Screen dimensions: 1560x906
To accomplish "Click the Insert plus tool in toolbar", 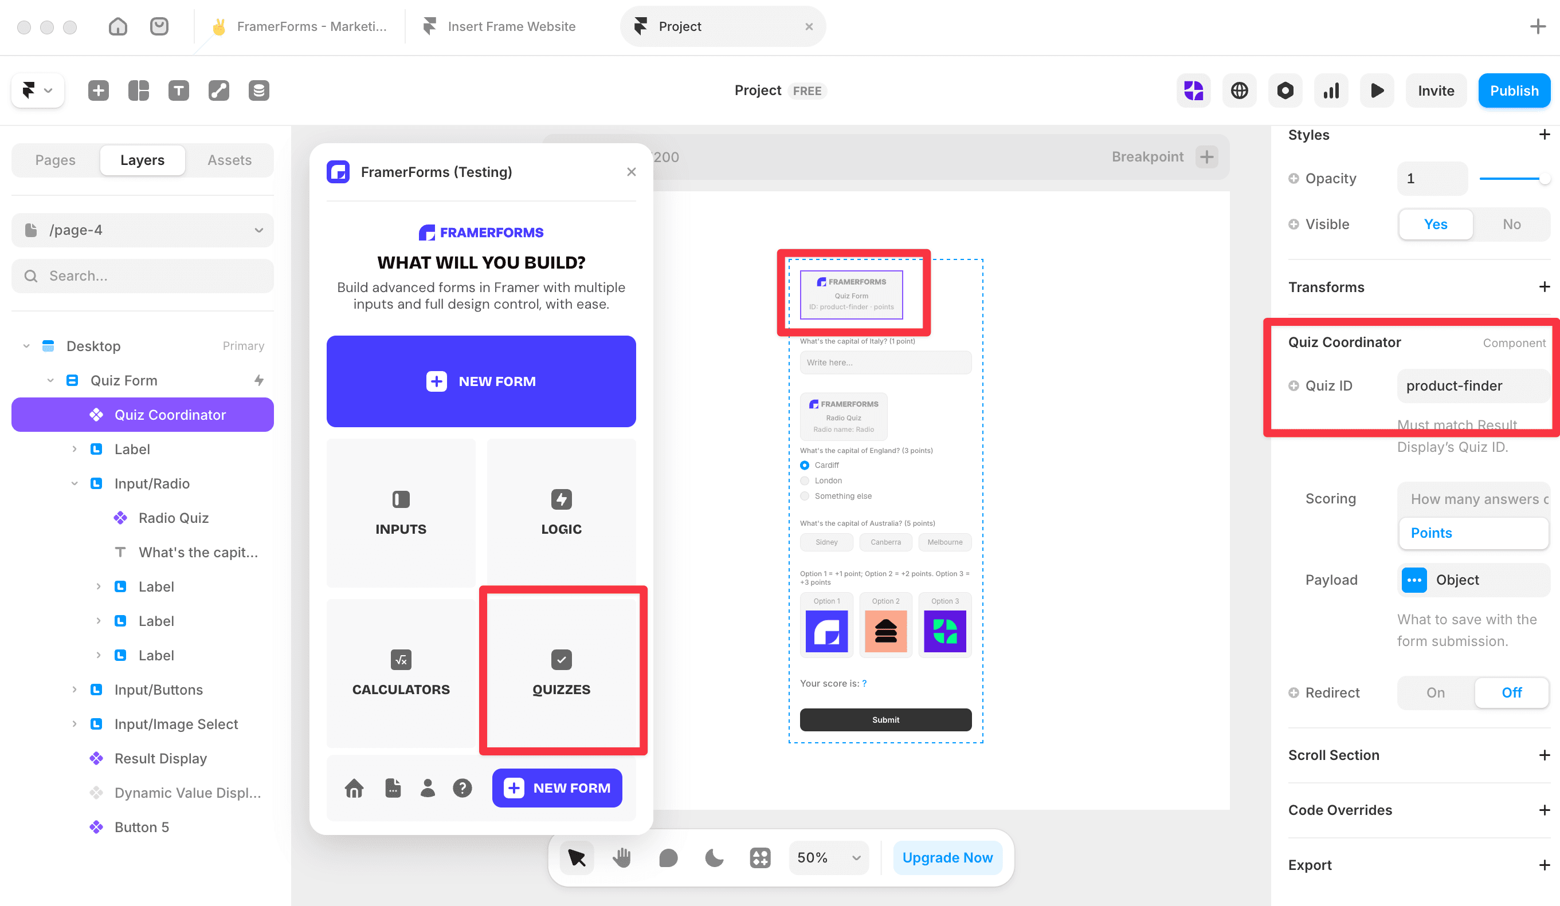I will coord(99,90).
